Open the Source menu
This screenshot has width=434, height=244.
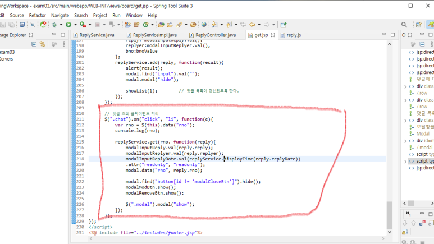[17, 15]
